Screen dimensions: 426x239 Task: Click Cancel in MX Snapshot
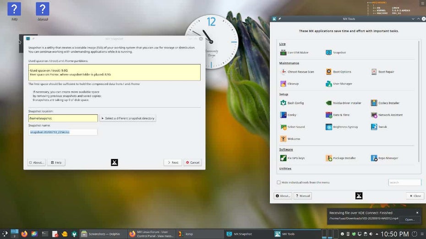193,163
